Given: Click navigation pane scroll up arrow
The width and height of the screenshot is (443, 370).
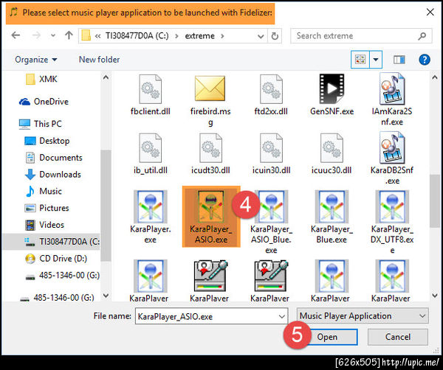Looking at the screenshot, I should coord(106,77).
